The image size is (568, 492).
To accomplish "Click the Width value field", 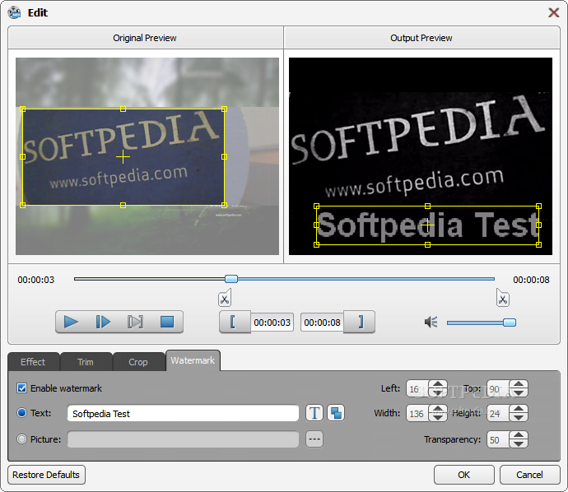I will 417,413.
